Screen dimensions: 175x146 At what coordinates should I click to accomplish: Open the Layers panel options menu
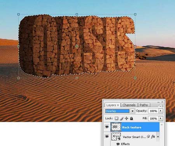[x=162, y=106]
